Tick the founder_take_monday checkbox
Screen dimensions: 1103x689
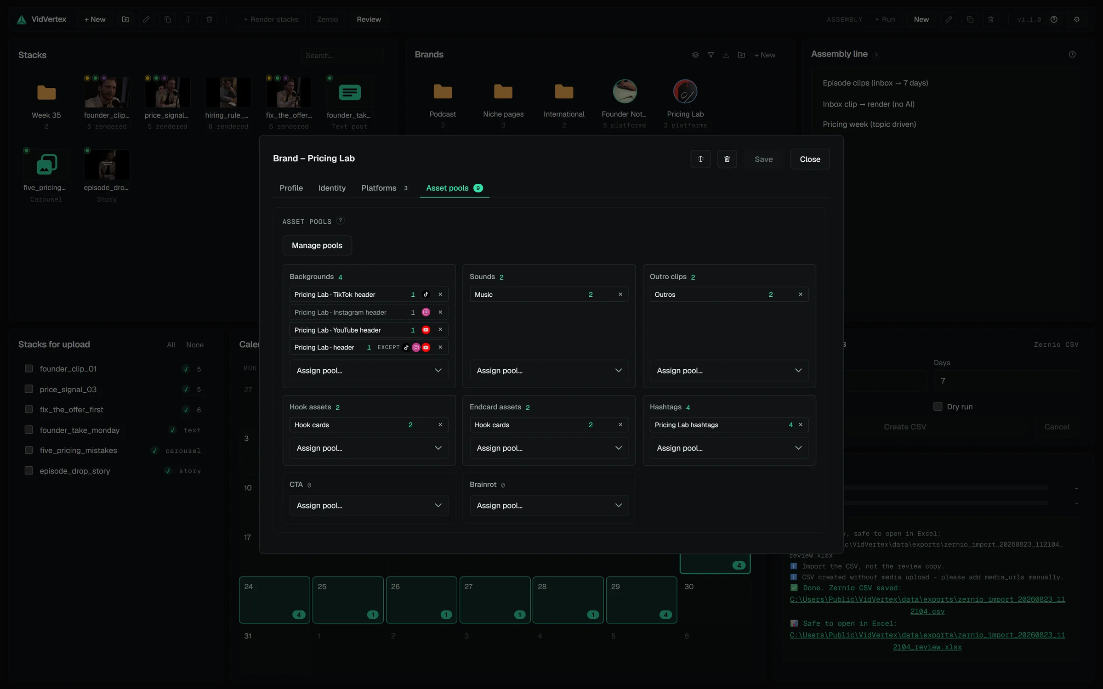click(x=28, y=429)
